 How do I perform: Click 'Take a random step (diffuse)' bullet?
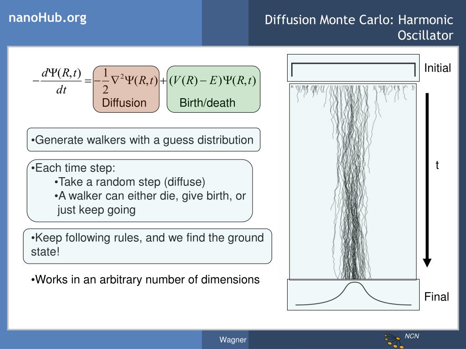(130, 182)
